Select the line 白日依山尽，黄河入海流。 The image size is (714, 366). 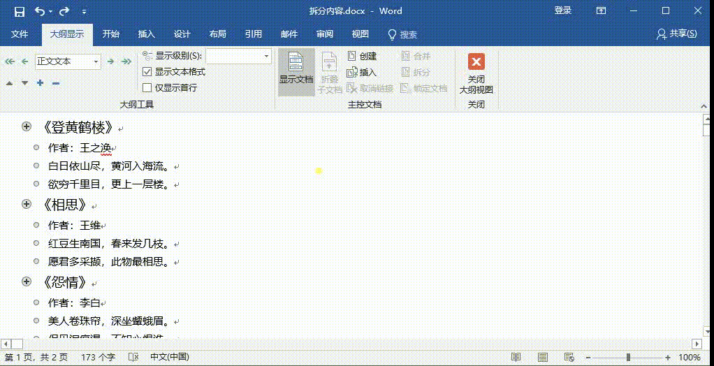(109, 167)
